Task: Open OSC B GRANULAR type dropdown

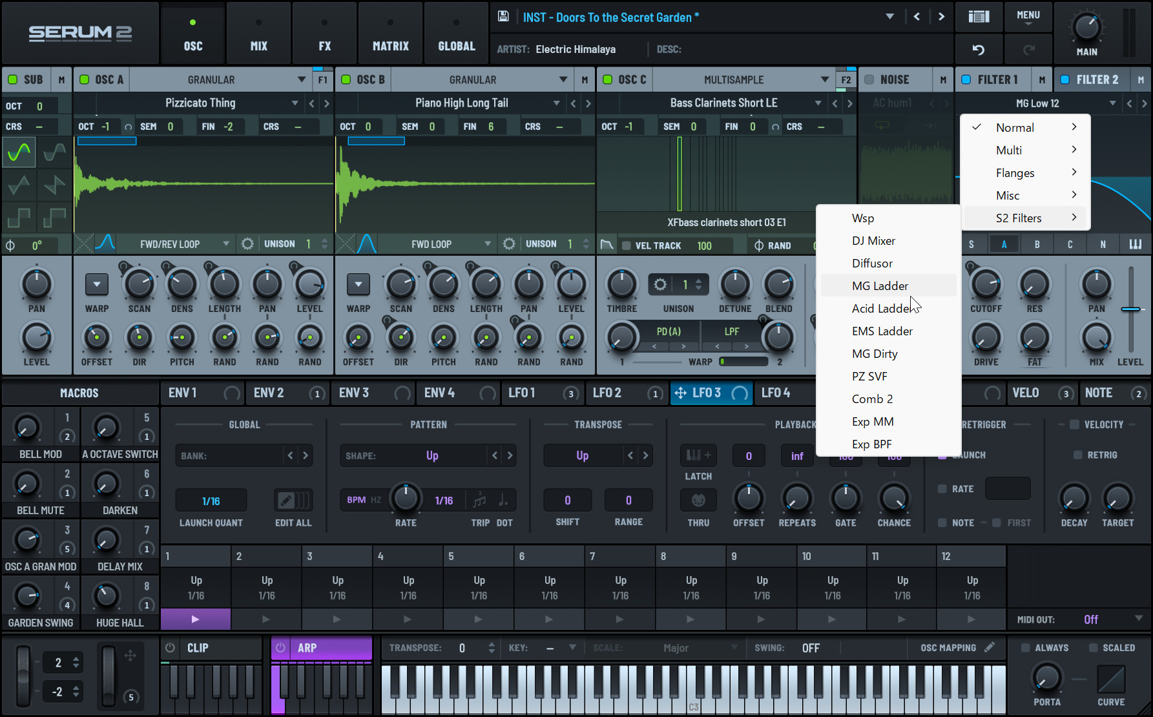Action: click(x=482, y=79)
